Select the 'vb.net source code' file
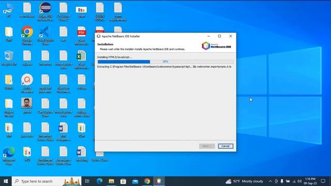This screenshot has height=186, width=331. tap(63, 60)
